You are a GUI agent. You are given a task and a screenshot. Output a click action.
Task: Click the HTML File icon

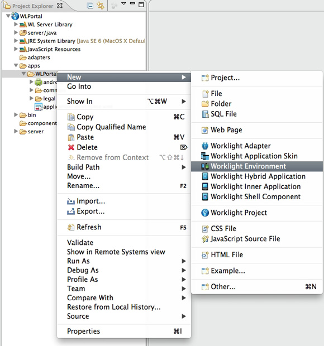point(205,255)
